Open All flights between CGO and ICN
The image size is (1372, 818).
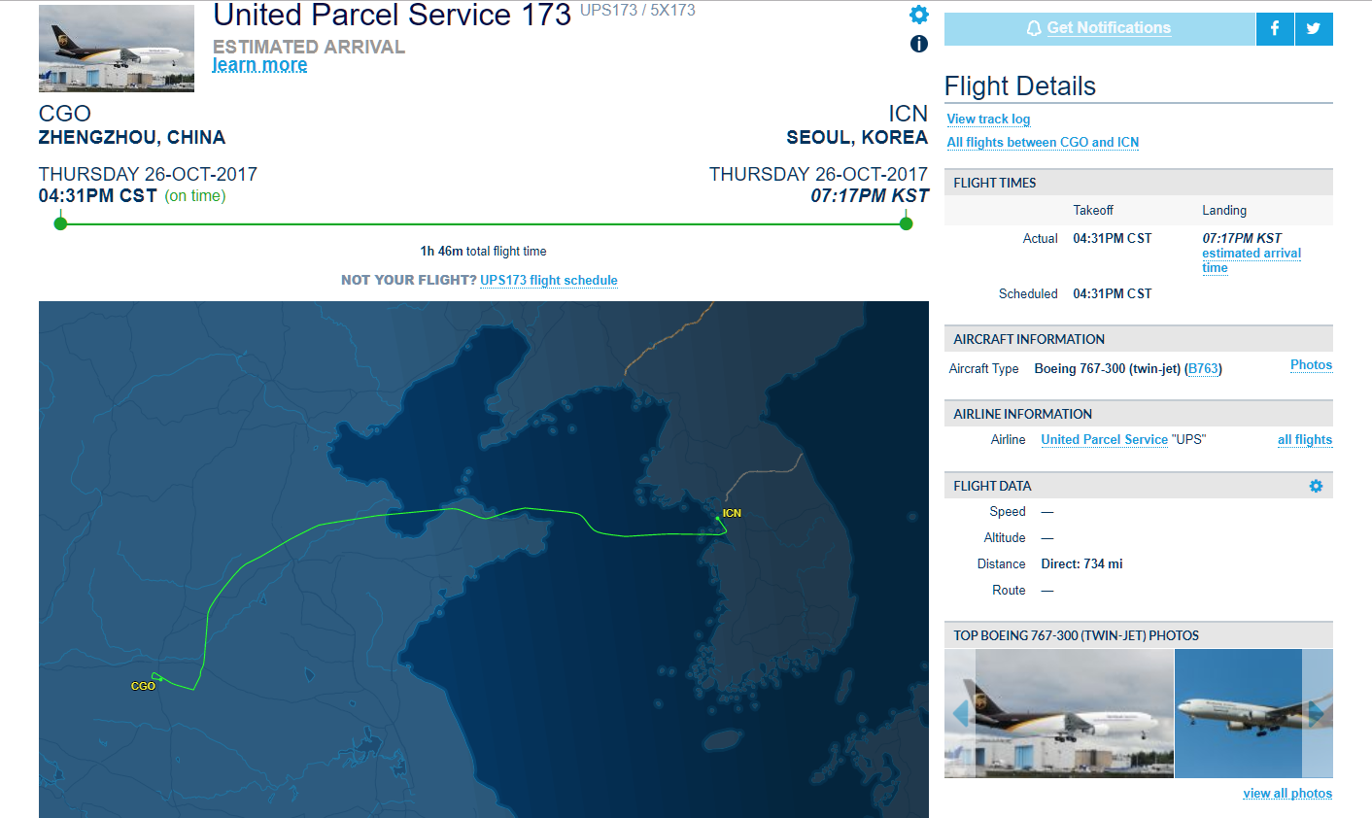click(x=1043, y=142)
